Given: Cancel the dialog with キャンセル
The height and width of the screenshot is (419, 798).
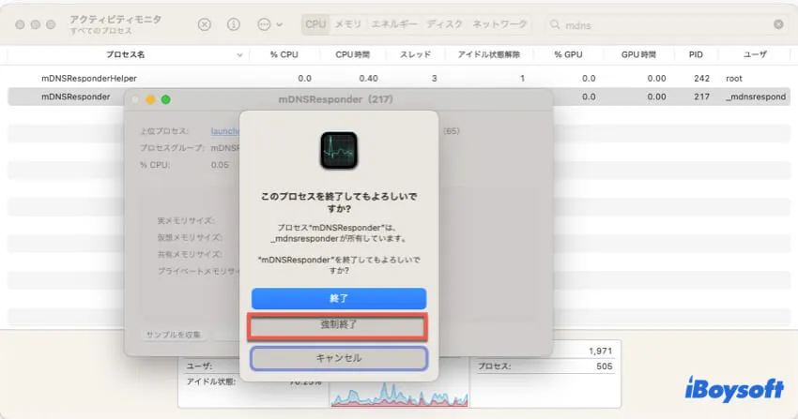Looking at the screenshot, I should 338,358.
